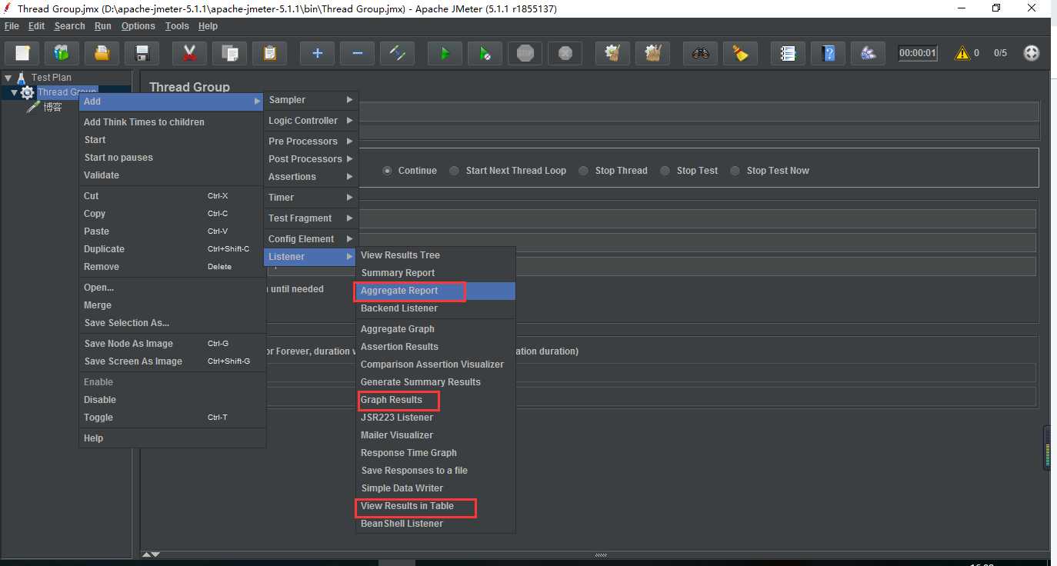This screenshot has height=566, width=1057.
Task: Choose Backend Listener entry
Action: [x=435, y=308]
